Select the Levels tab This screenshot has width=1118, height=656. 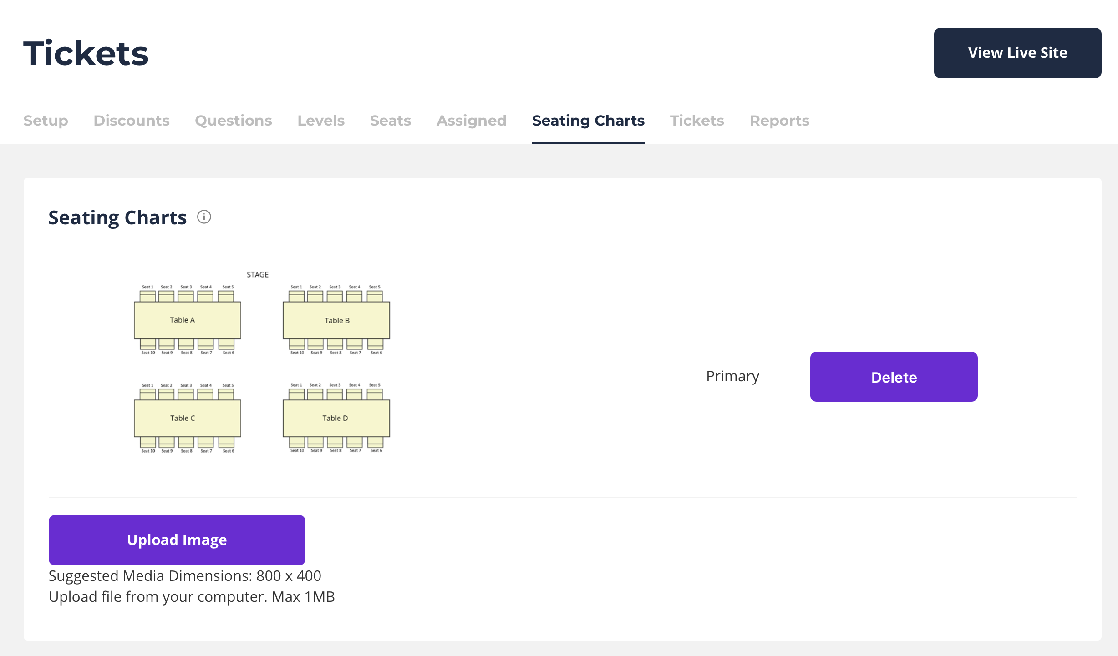coord(321,121)
